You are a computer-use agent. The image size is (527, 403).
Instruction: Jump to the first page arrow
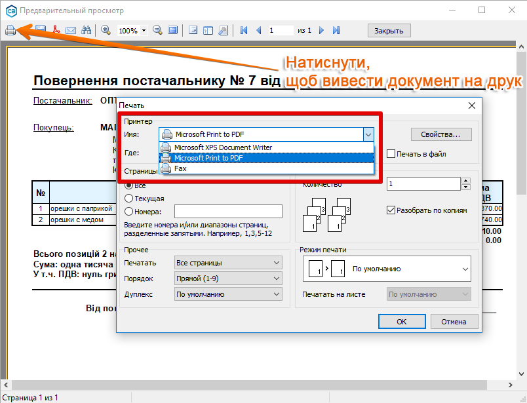pyautogui.click(x=244, y=30)
